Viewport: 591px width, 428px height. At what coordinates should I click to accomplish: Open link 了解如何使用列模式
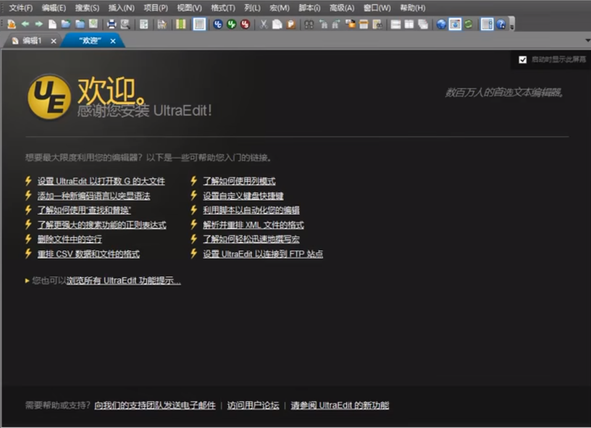[240, 181]
